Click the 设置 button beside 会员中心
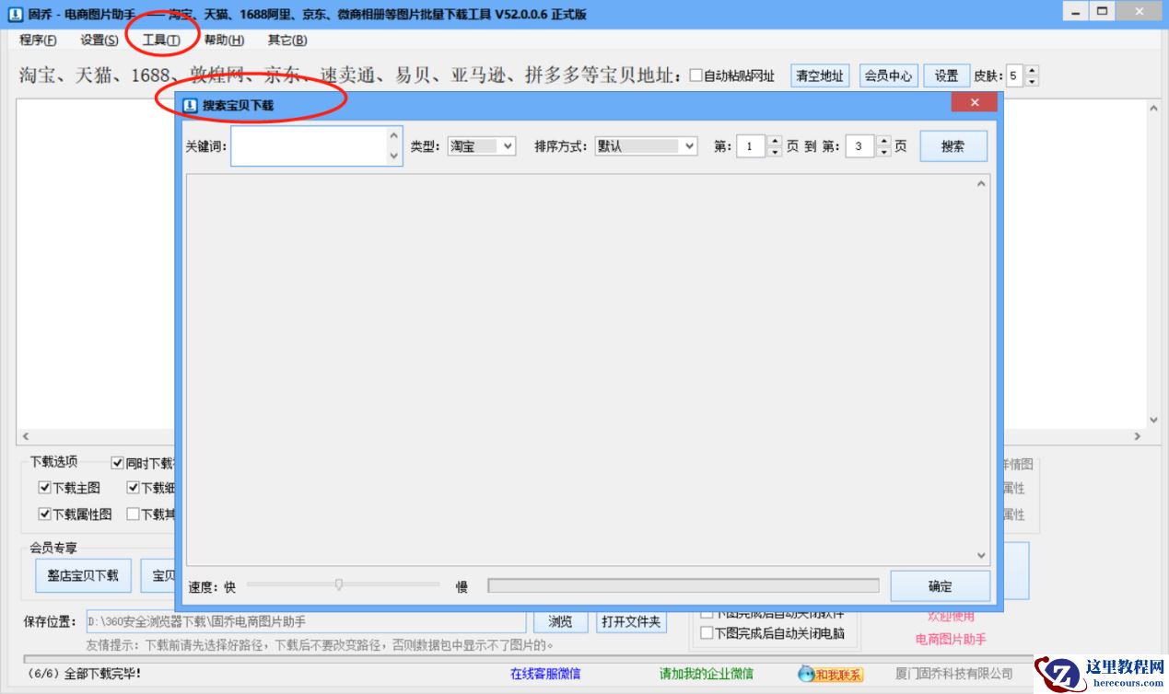Viewport: 1169px width, 694px height. 946,75
